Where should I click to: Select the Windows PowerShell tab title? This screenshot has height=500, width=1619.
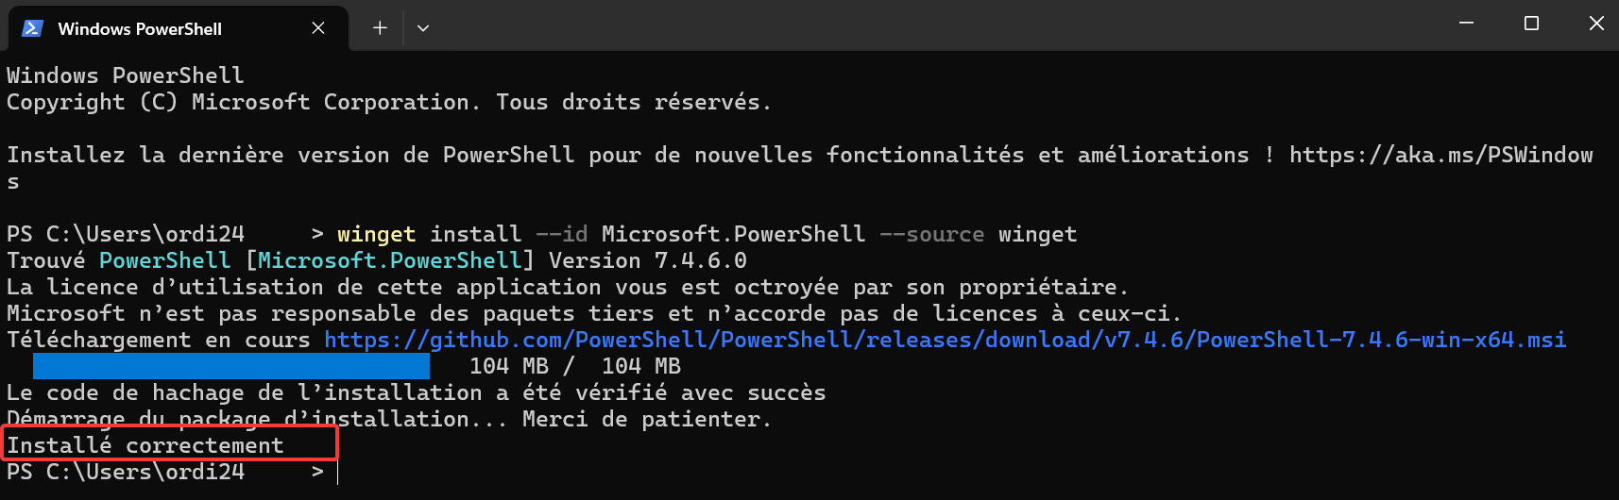140,29
